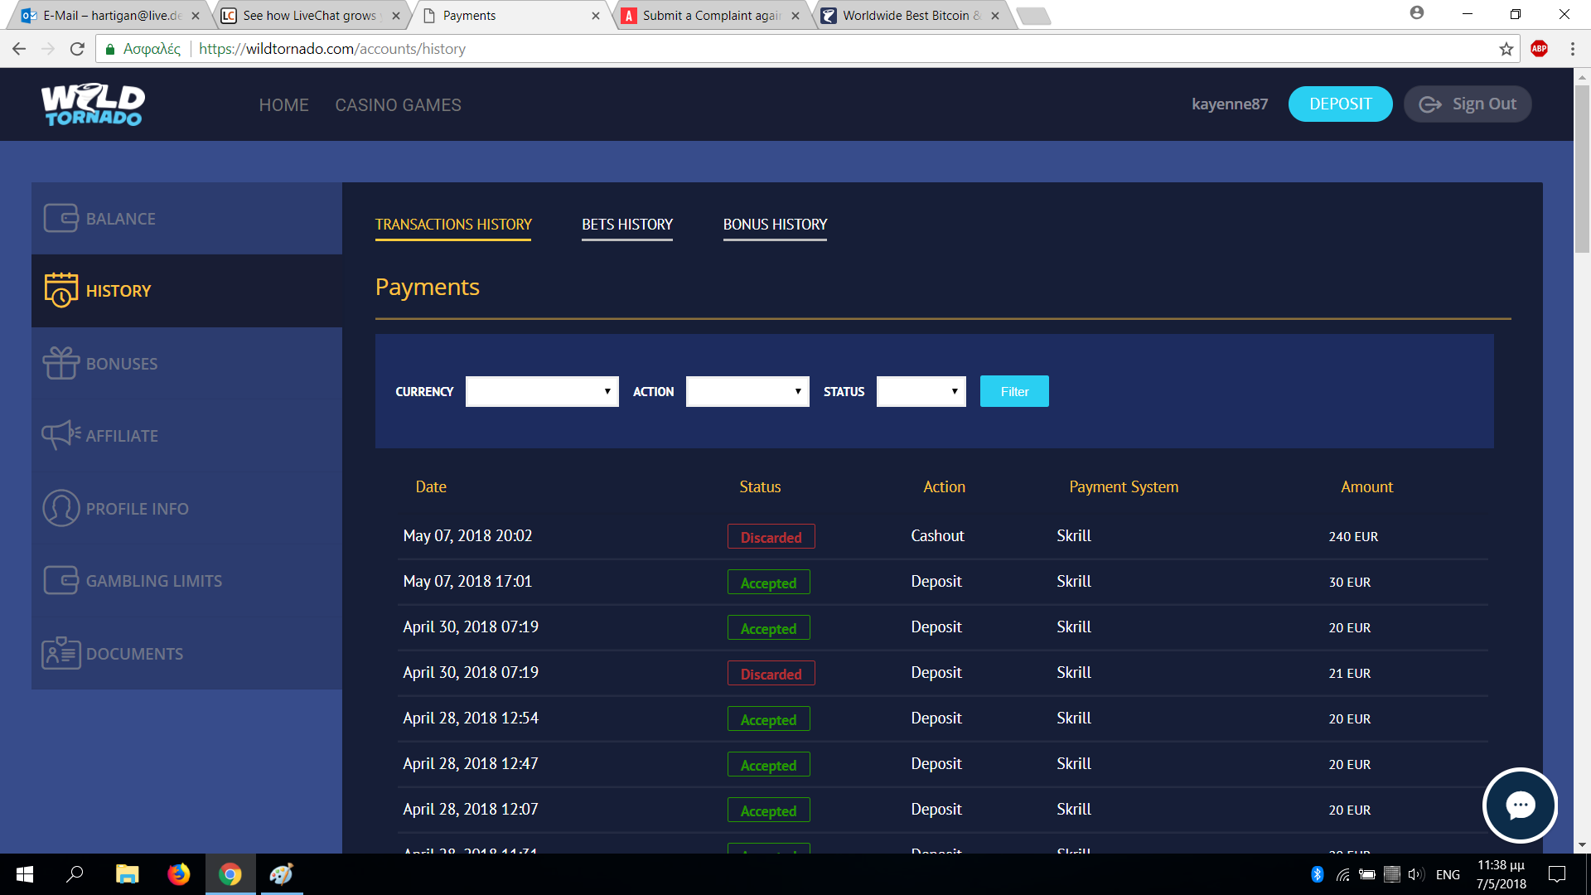Open the Paint app in taskbar
Screen dimensions: 1591x895
(x=281, y=874)
